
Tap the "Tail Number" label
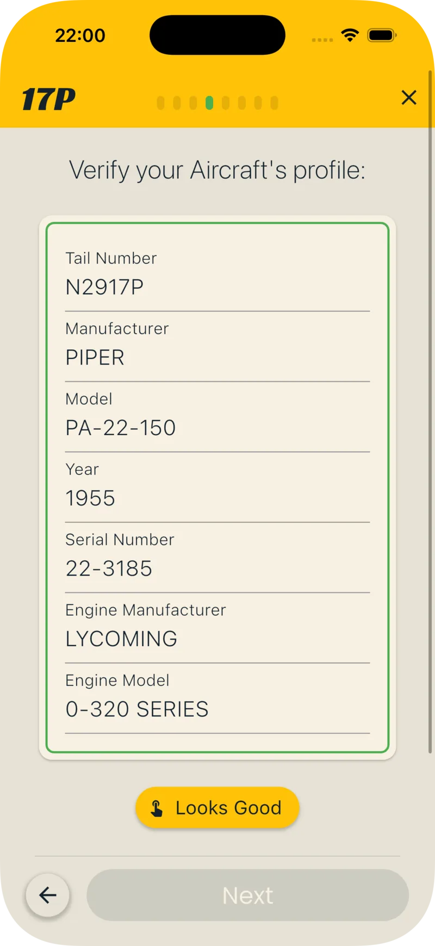click(x=111, y=258)
